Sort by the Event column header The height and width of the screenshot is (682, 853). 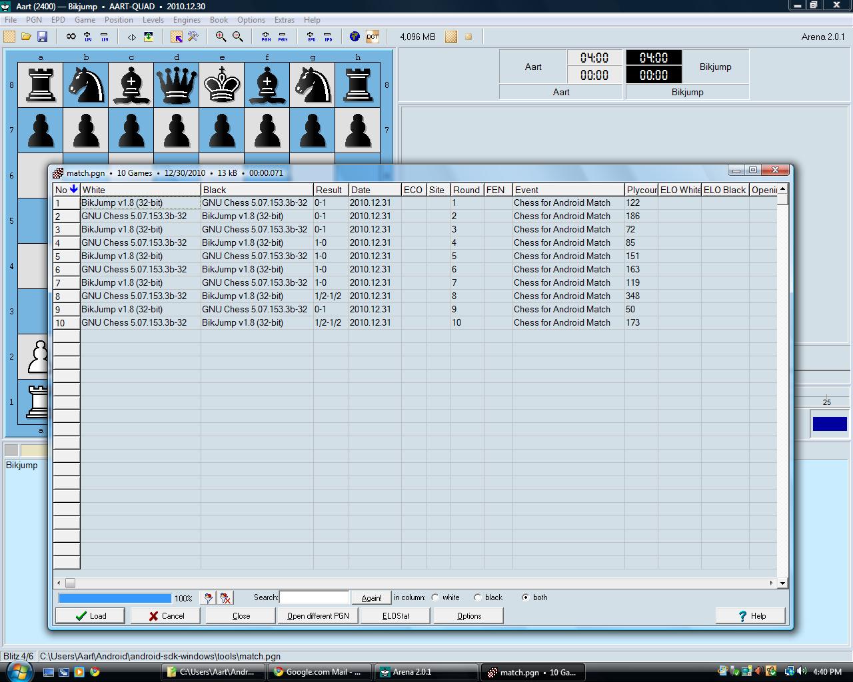click(568, 190)
